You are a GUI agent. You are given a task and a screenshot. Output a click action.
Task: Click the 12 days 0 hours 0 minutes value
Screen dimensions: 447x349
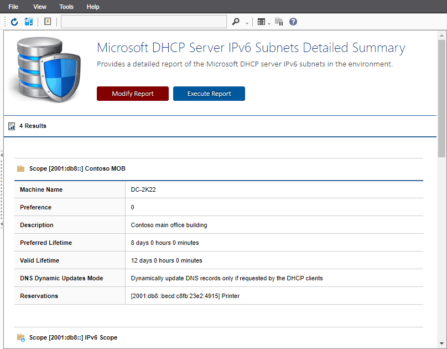(167, 260)
